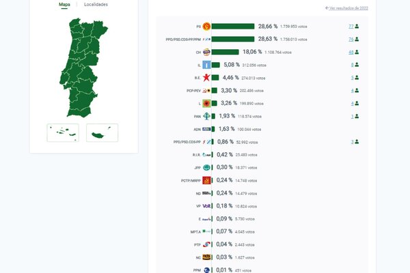Image resolution: width=410 pixels, height=273 pixels.
Task: Click the B.E. red star logo
Action: [x=206, y=78]
